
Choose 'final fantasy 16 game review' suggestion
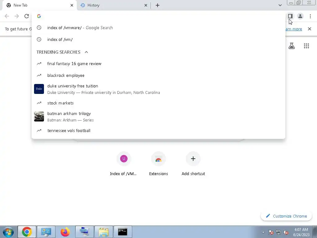tap(158, 64)
